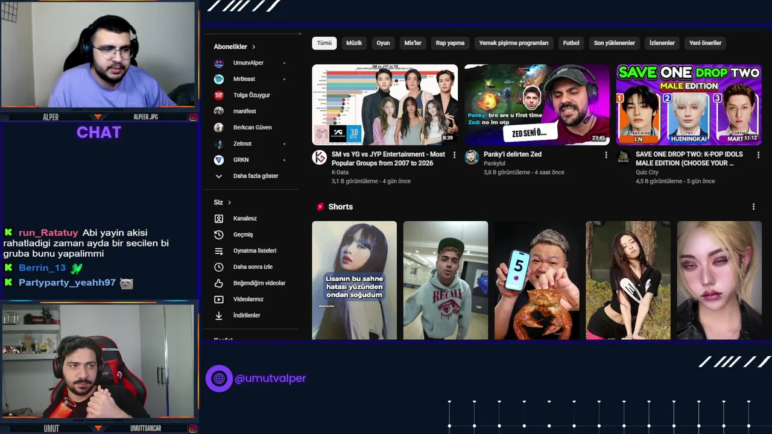This screenshot has width=772, height=434.
Task: Select the Yemek pişirme programları chip
Action: (514, 43)
